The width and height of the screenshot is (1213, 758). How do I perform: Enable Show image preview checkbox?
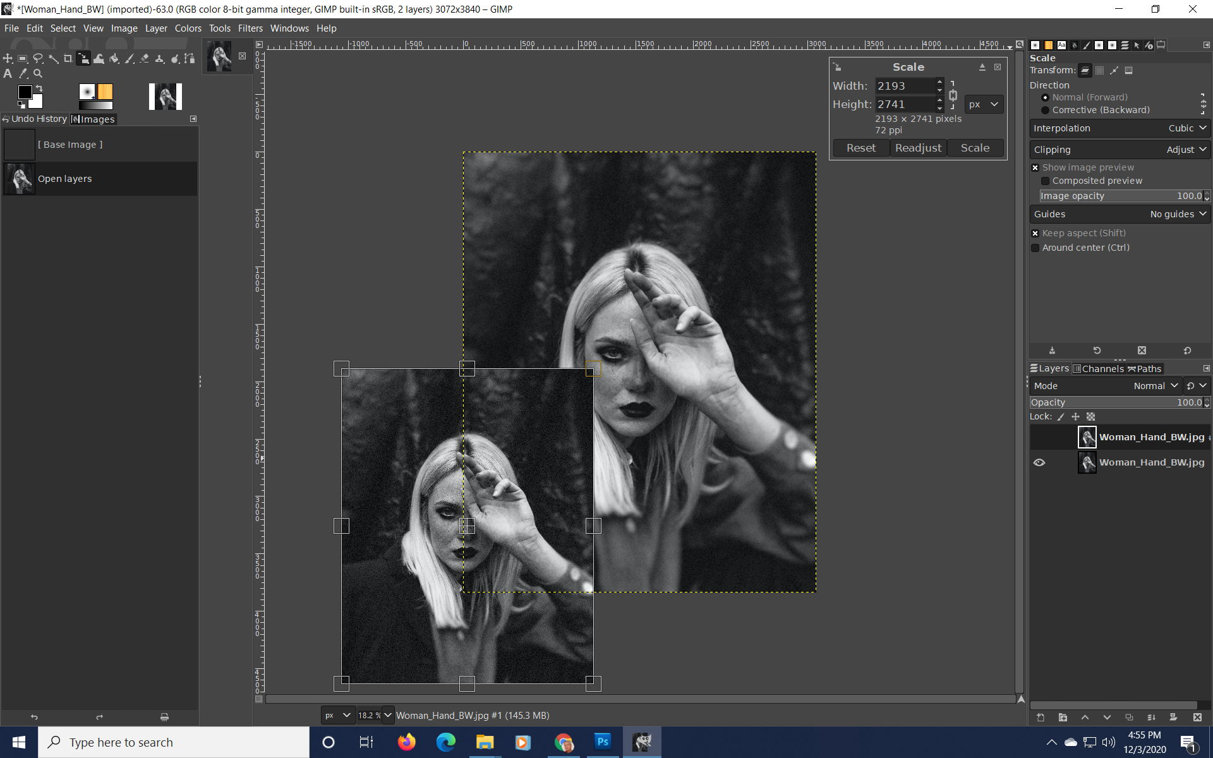pos(1035,167)
